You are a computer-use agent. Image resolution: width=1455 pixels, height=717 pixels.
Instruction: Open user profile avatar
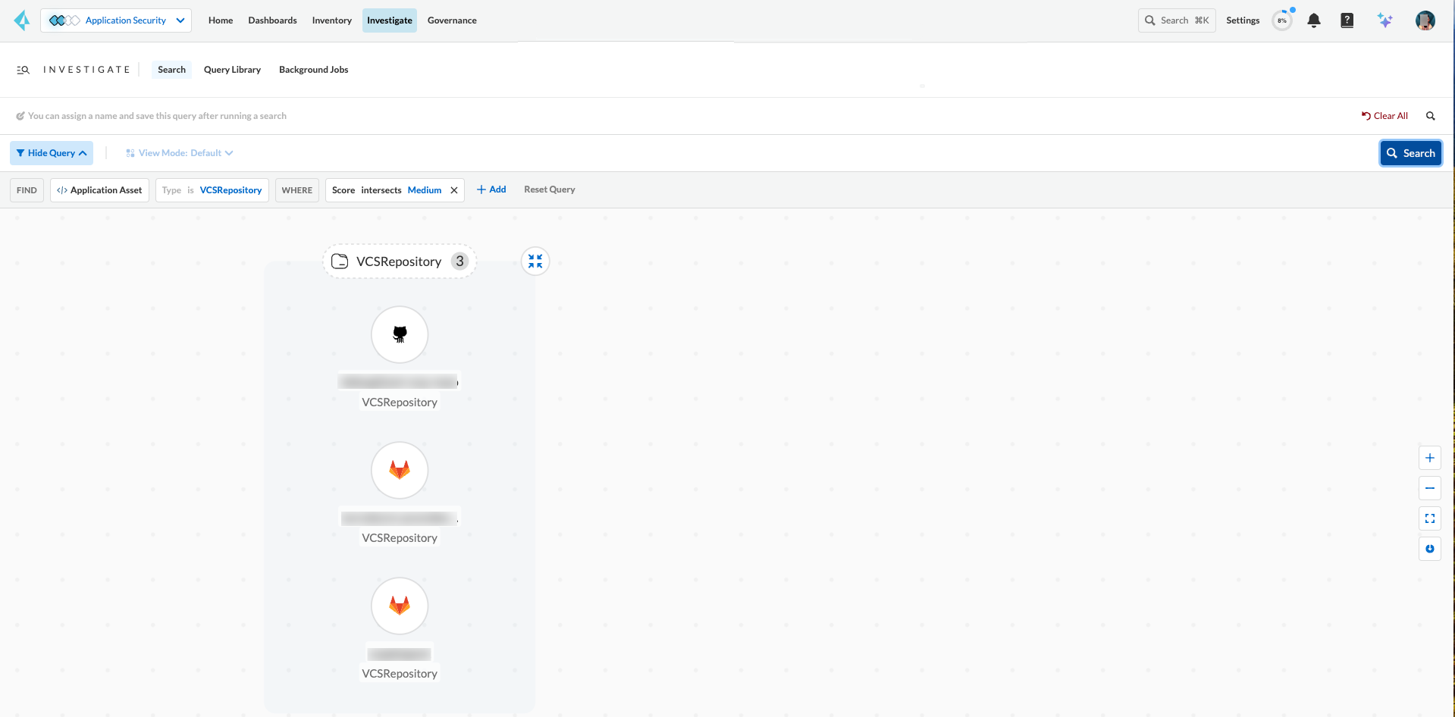pos(1425,20)
